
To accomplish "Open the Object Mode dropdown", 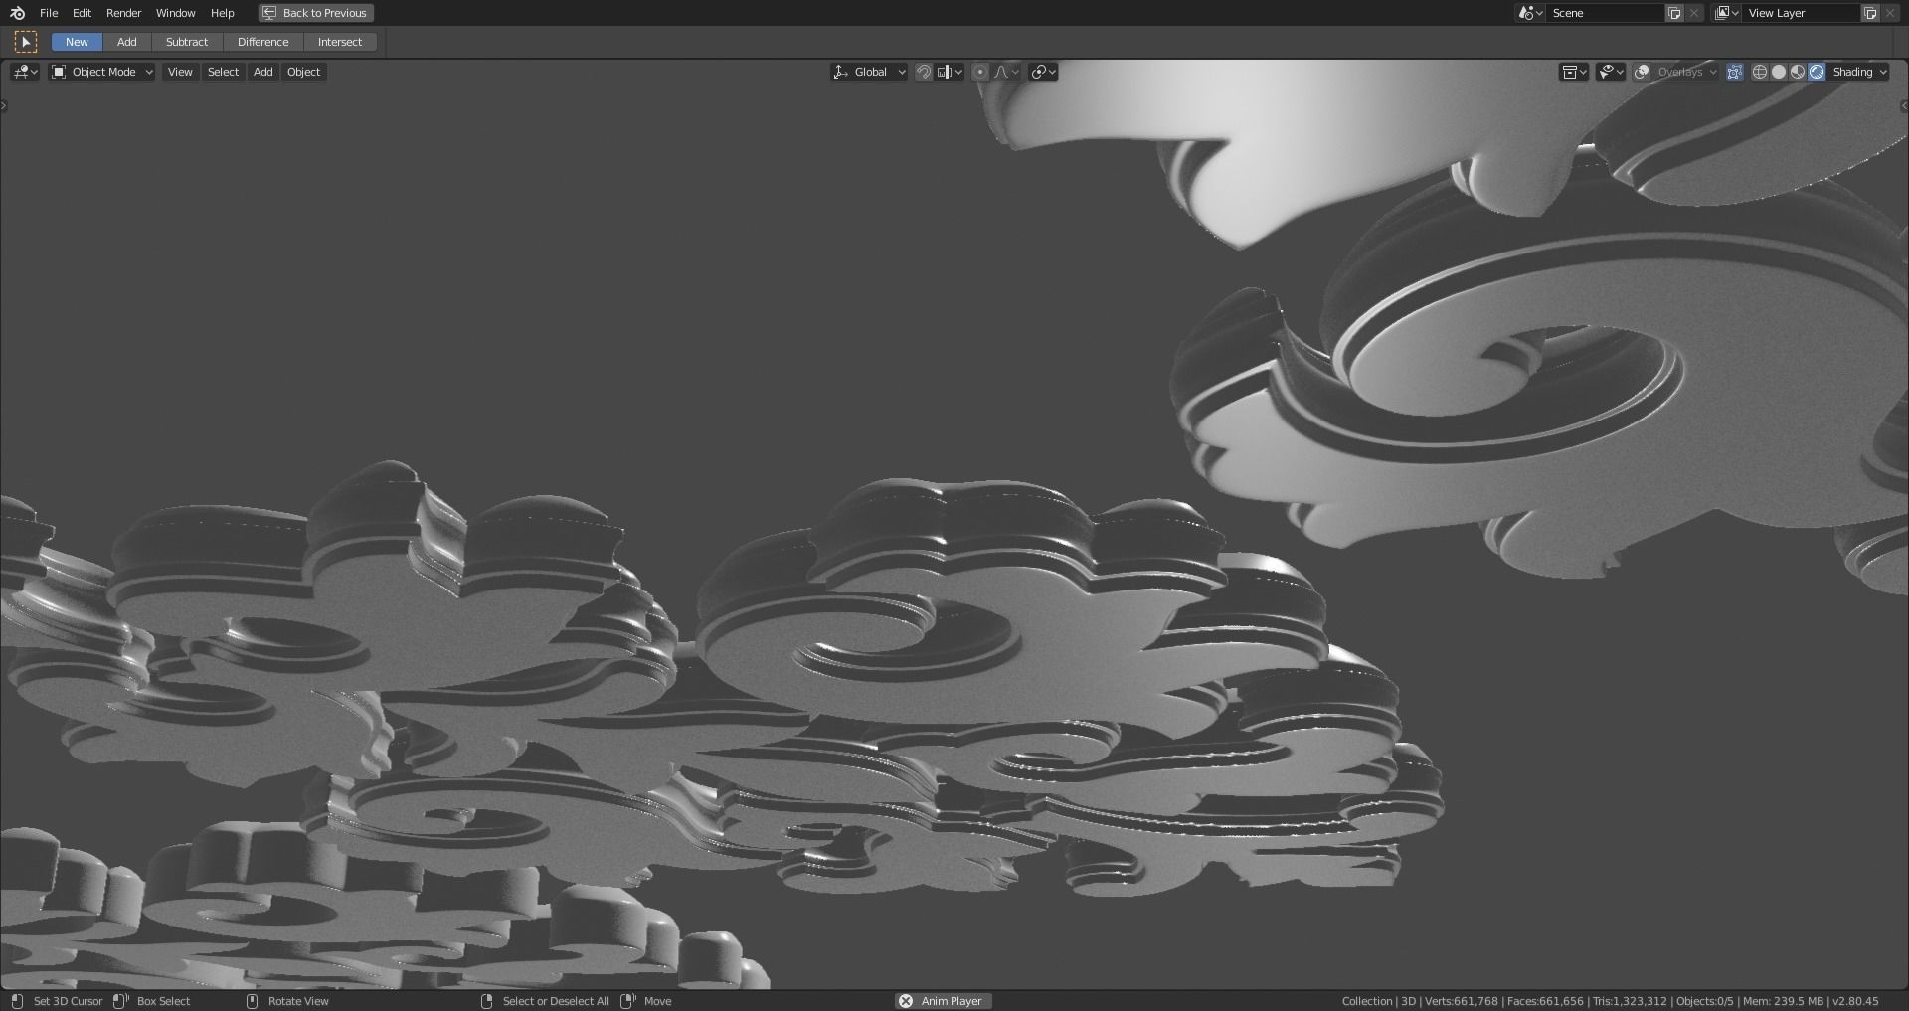I will point(102,72).
